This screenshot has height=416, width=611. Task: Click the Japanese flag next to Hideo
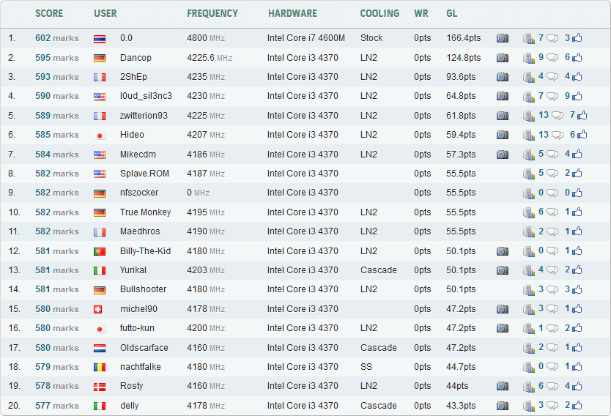100,135
